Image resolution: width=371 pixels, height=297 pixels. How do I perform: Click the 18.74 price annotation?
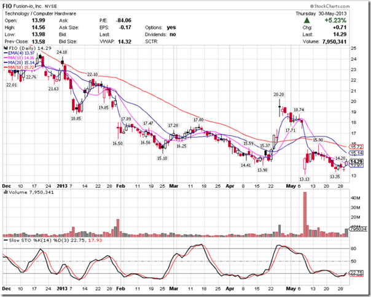299,110
